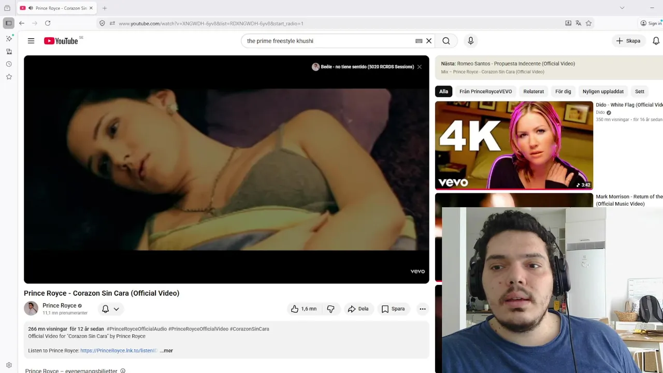Click the Dela share button
The image size is (663, 373).
click(358, 309)
